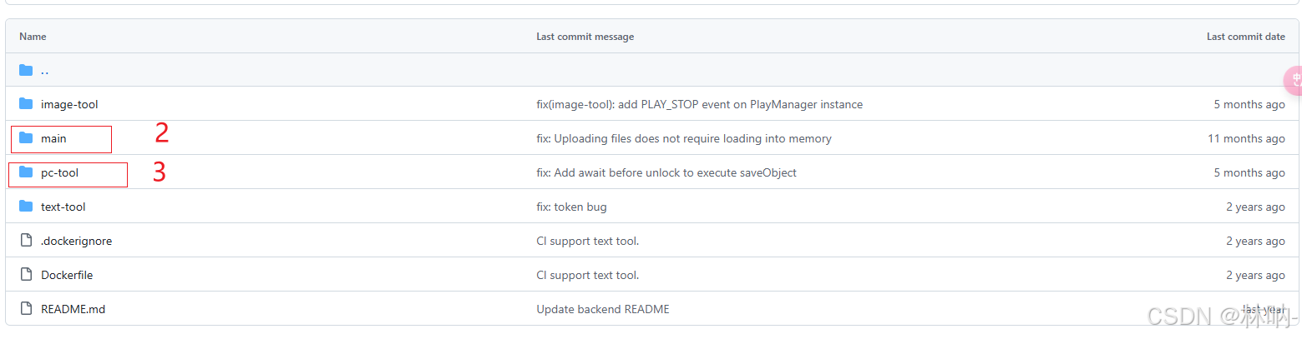The width and height of the screenshot is (1302, 339).
Task: Navigate into the main directory
Action: (53, 138)
